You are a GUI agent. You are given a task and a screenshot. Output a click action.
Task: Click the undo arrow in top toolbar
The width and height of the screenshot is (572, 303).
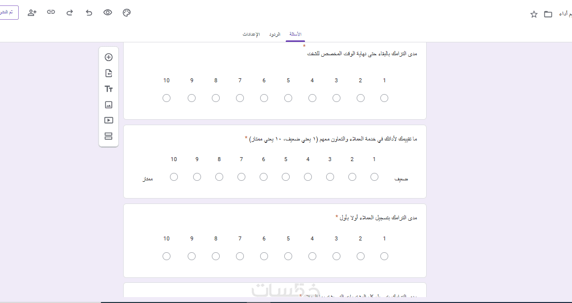click(89, 13)
